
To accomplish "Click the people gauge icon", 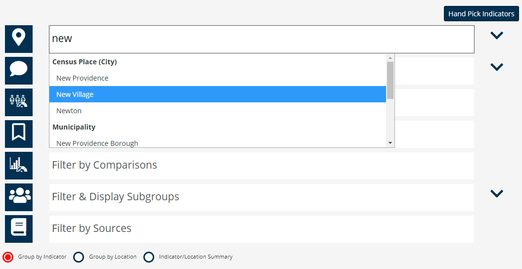I will (19, 102).
